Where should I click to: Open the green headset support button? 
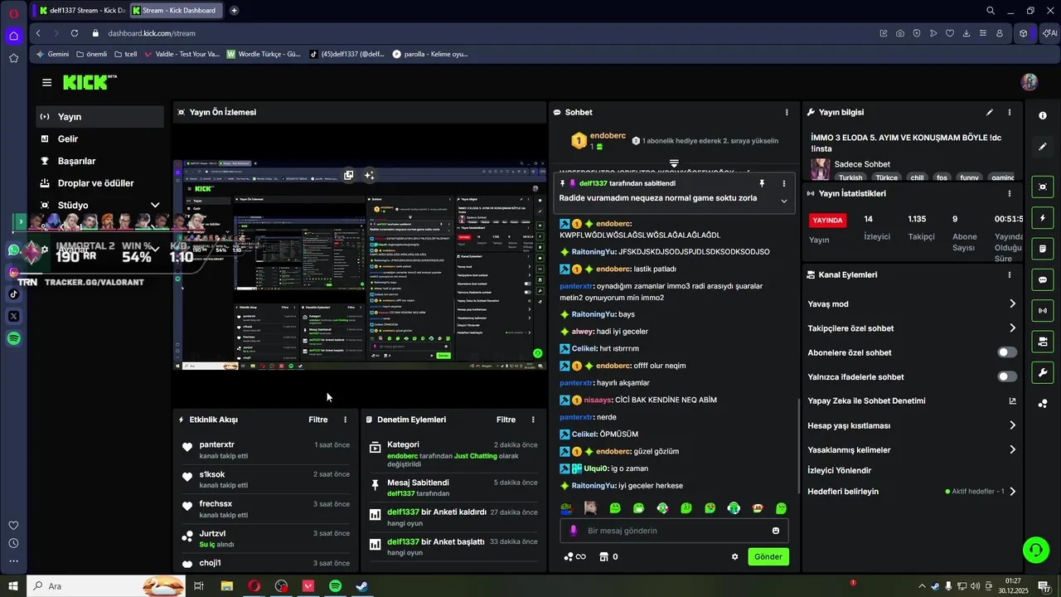(1034, 549)
